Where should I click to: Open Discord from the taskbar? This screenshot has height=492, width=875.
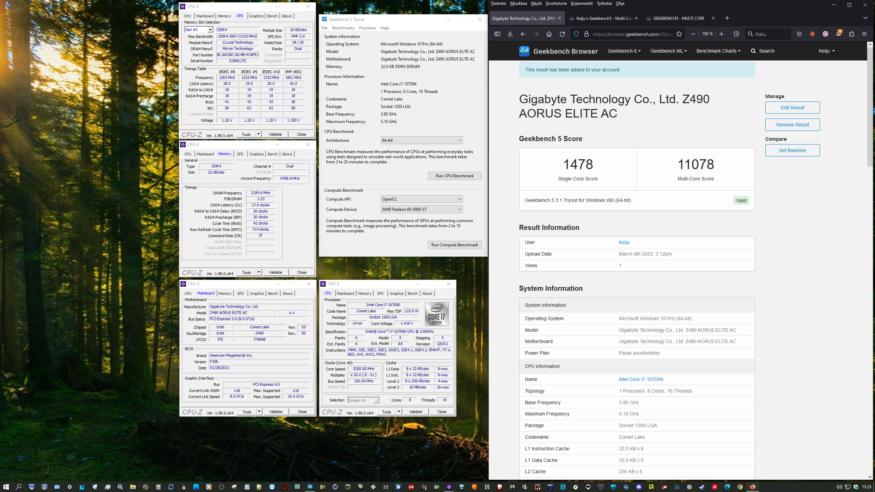pyautogui.click(x=639, y=487)
